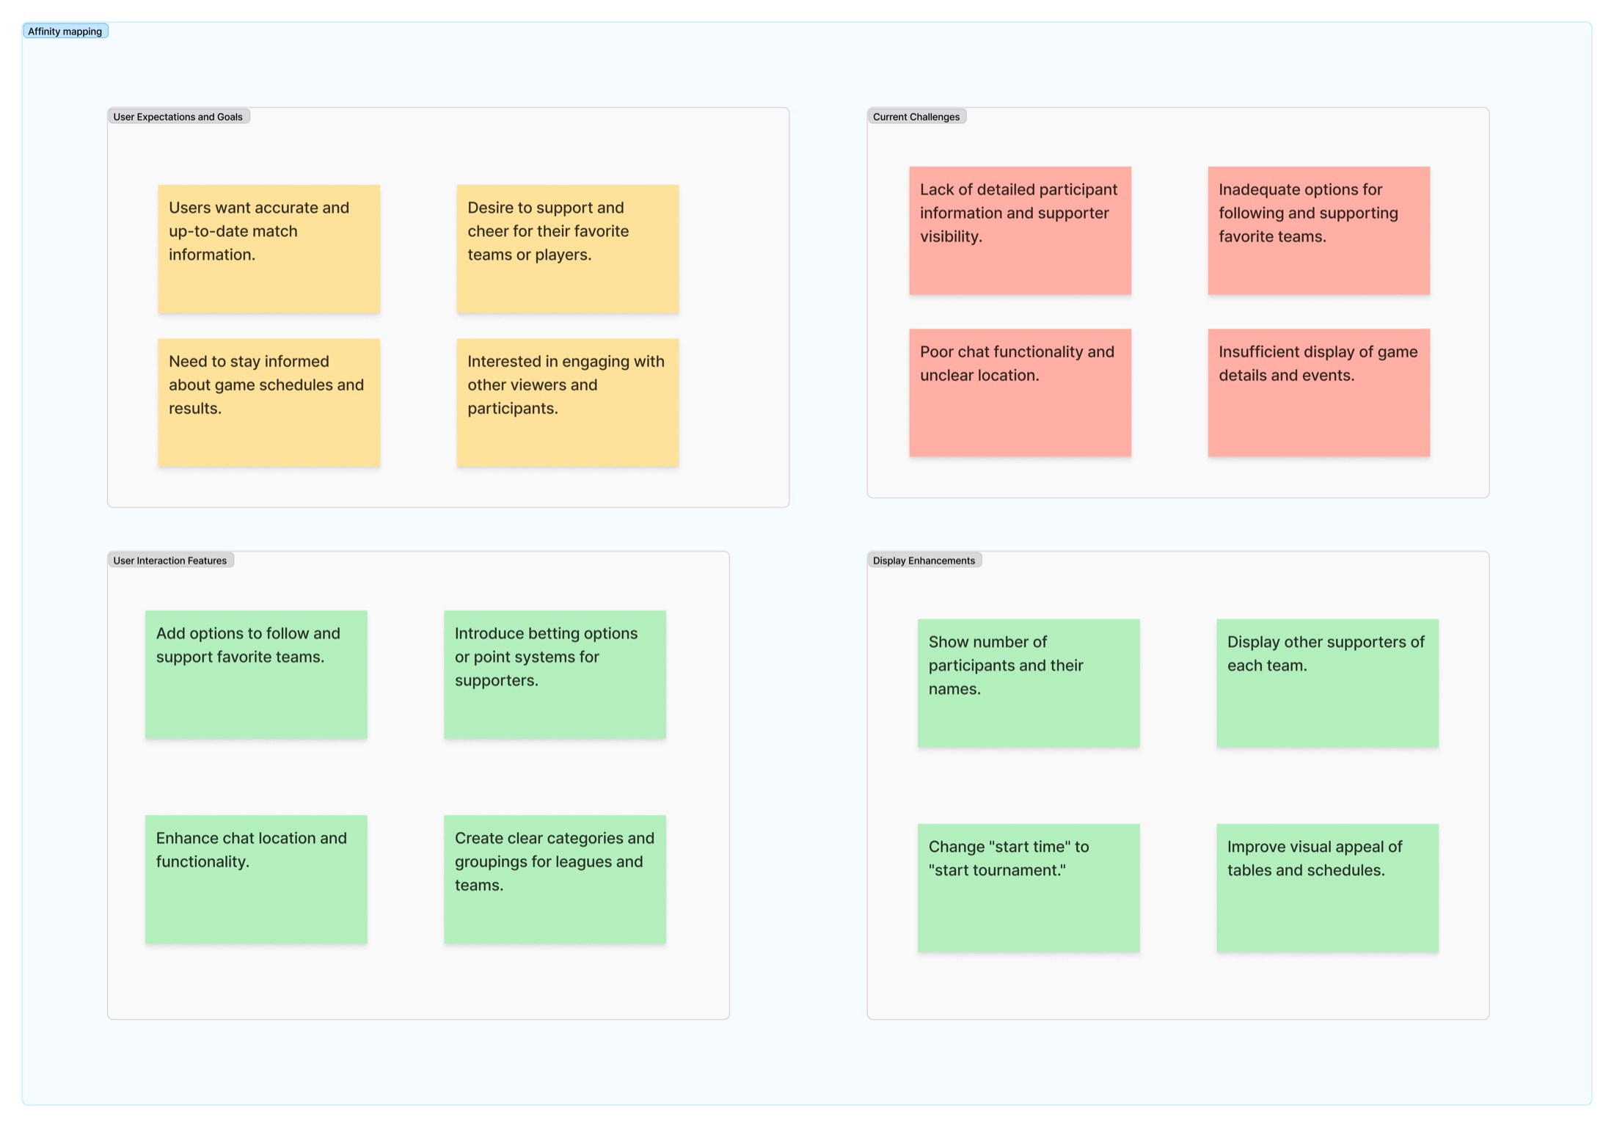Screen dimensions: 1614x1127
Task: Select the 'Desire to support and cheer' sticky note
Action: (x=568, y=249)
